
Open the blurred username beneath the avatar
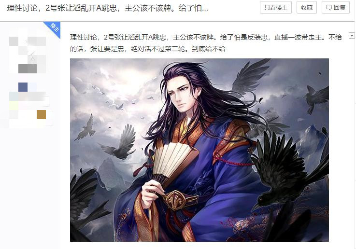point(29,97)
